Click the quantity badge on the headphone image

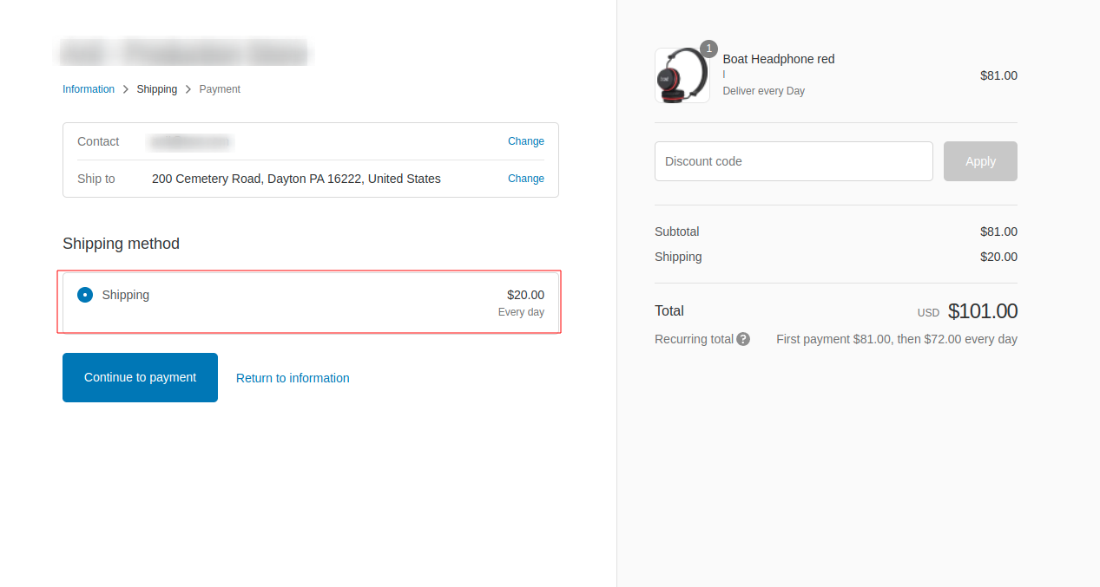coord(708,49)
